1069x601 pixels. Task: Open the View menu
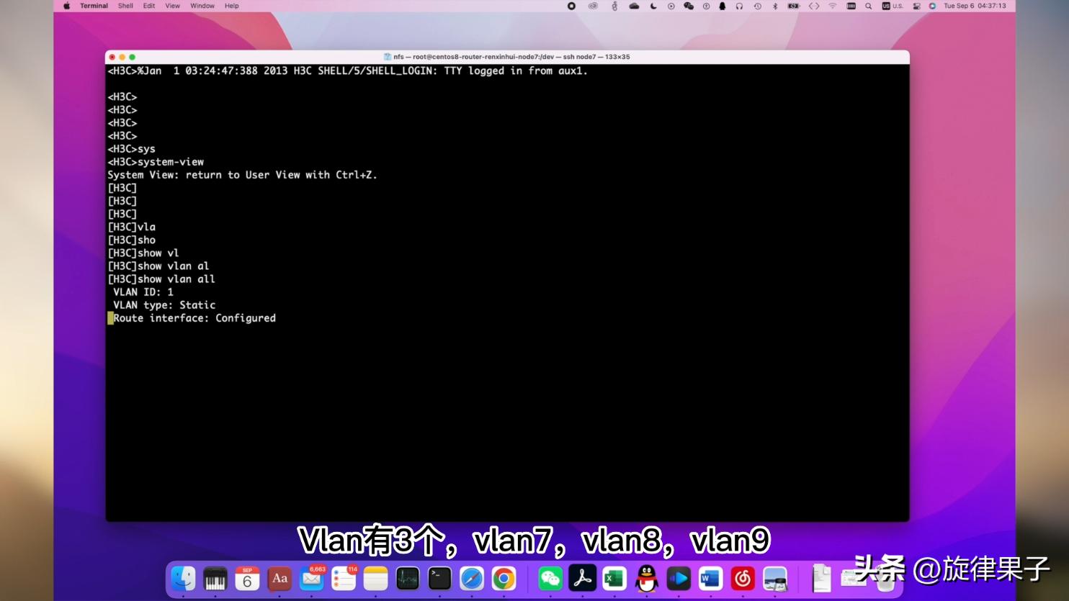point(173,6)
